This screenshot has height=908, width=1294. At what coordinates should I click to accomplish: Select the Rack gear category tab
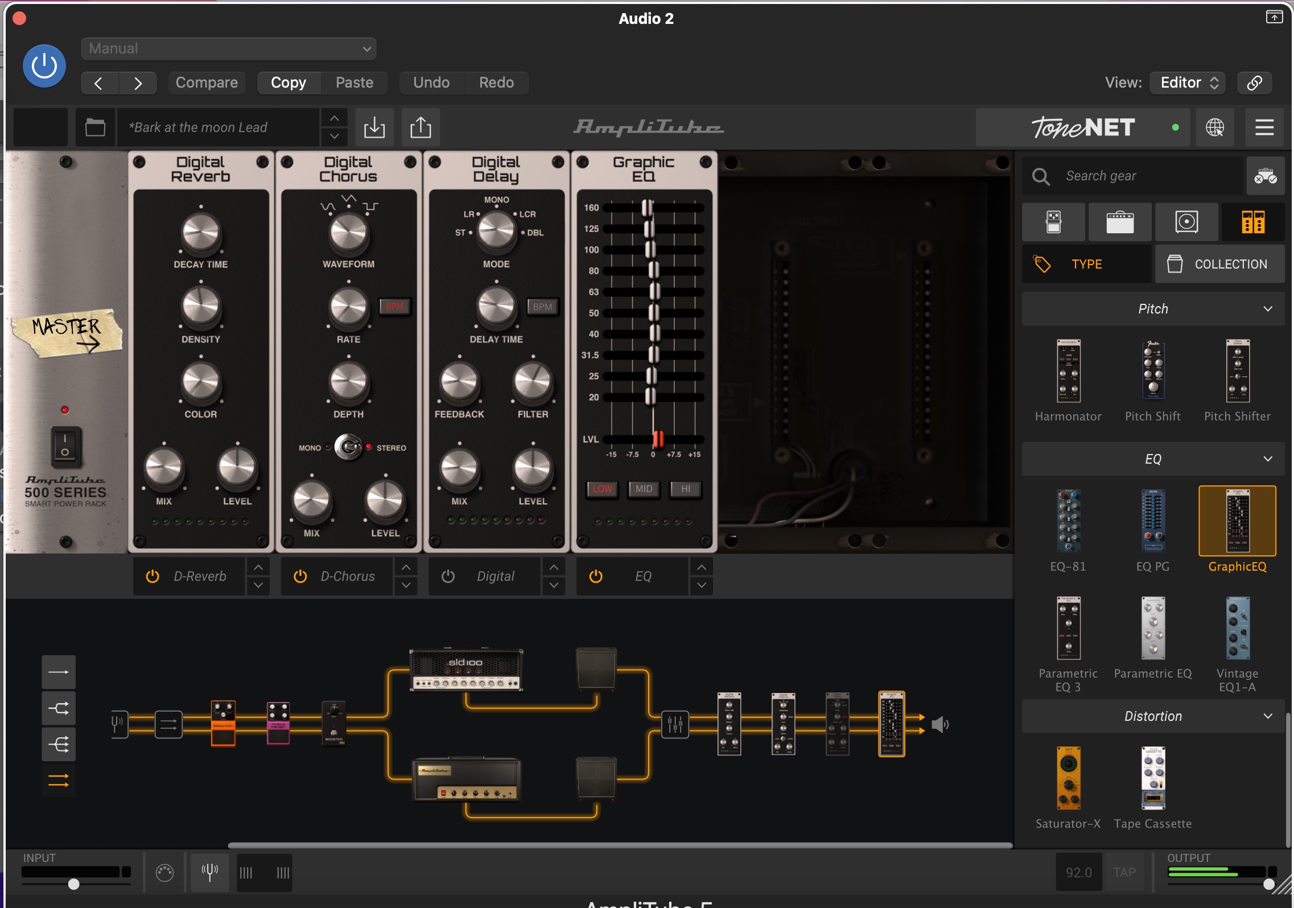1253,222
